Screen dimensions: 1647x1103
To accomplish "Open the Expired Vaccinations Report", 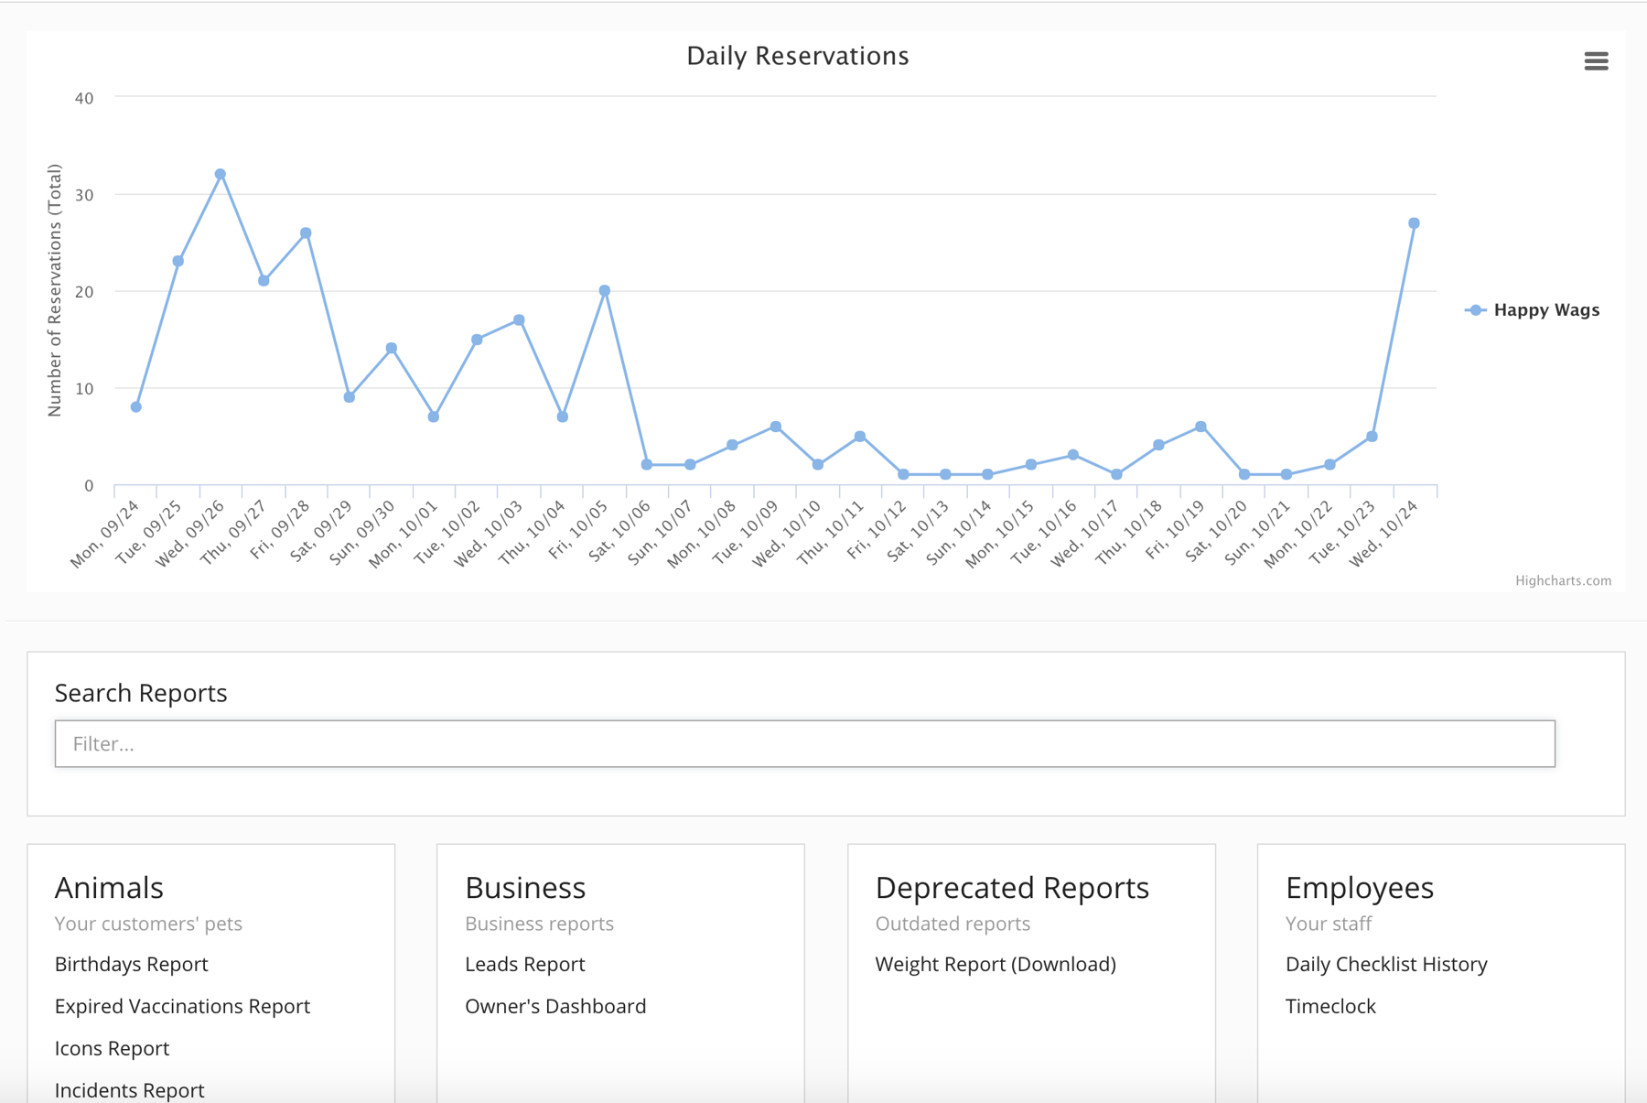I will pyautogui.click(x=182, y=1005).
